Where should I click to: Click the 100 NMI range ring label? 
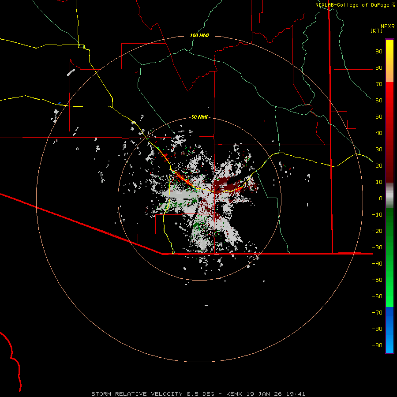click(199, 35)
